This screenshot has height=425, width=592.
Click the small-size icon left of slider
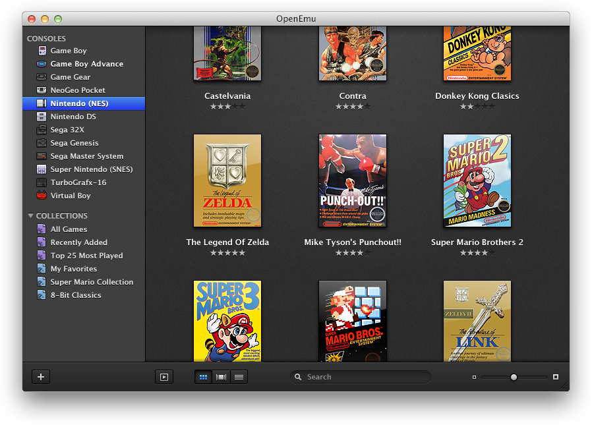(x=474, y=377)
